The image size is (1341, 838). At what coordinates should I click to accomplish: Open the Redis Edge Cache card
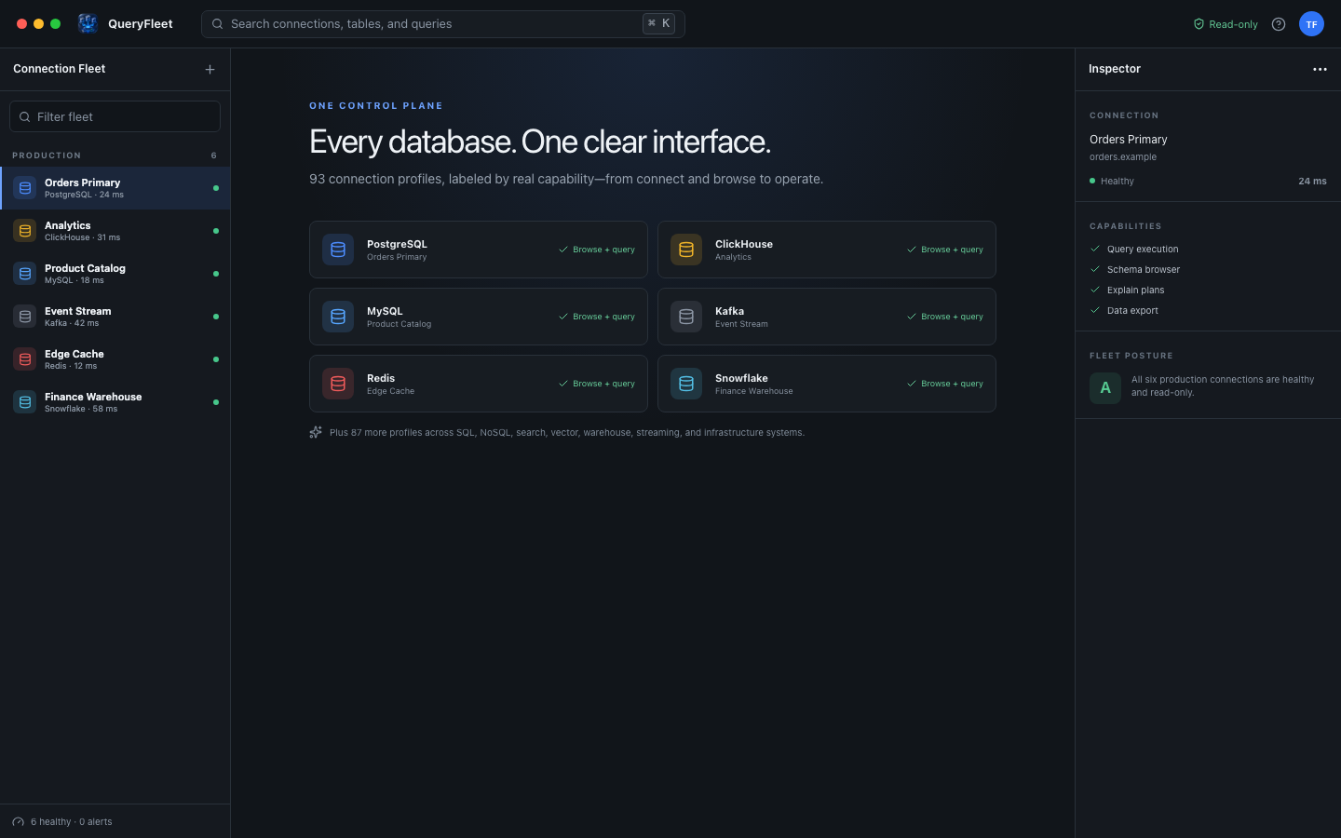pyautogui.click(x=479, y=384)
